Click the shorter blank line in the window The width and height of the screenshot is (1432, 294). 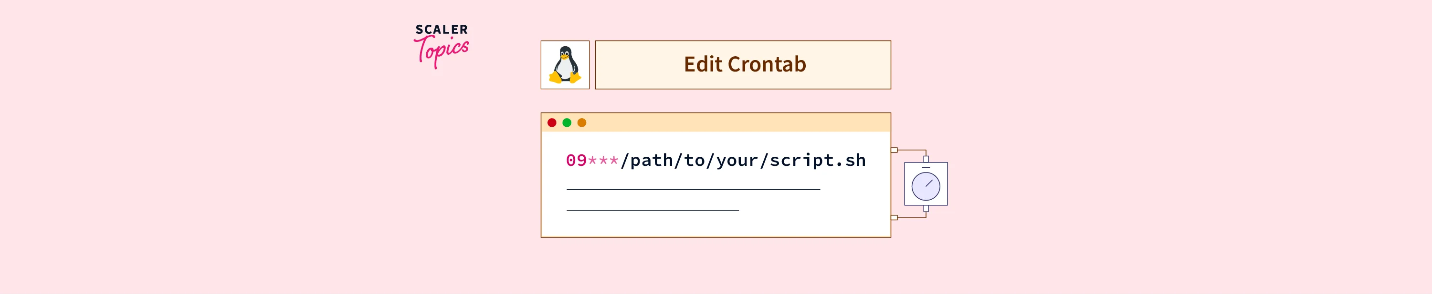point(653,211)
